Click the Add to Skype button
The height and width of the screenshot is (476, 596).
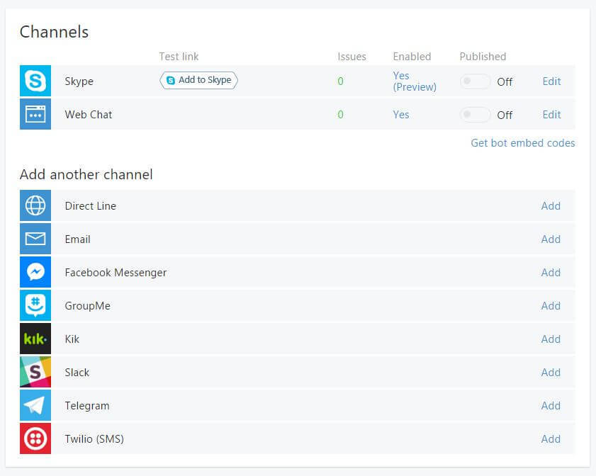coord(199,80)
